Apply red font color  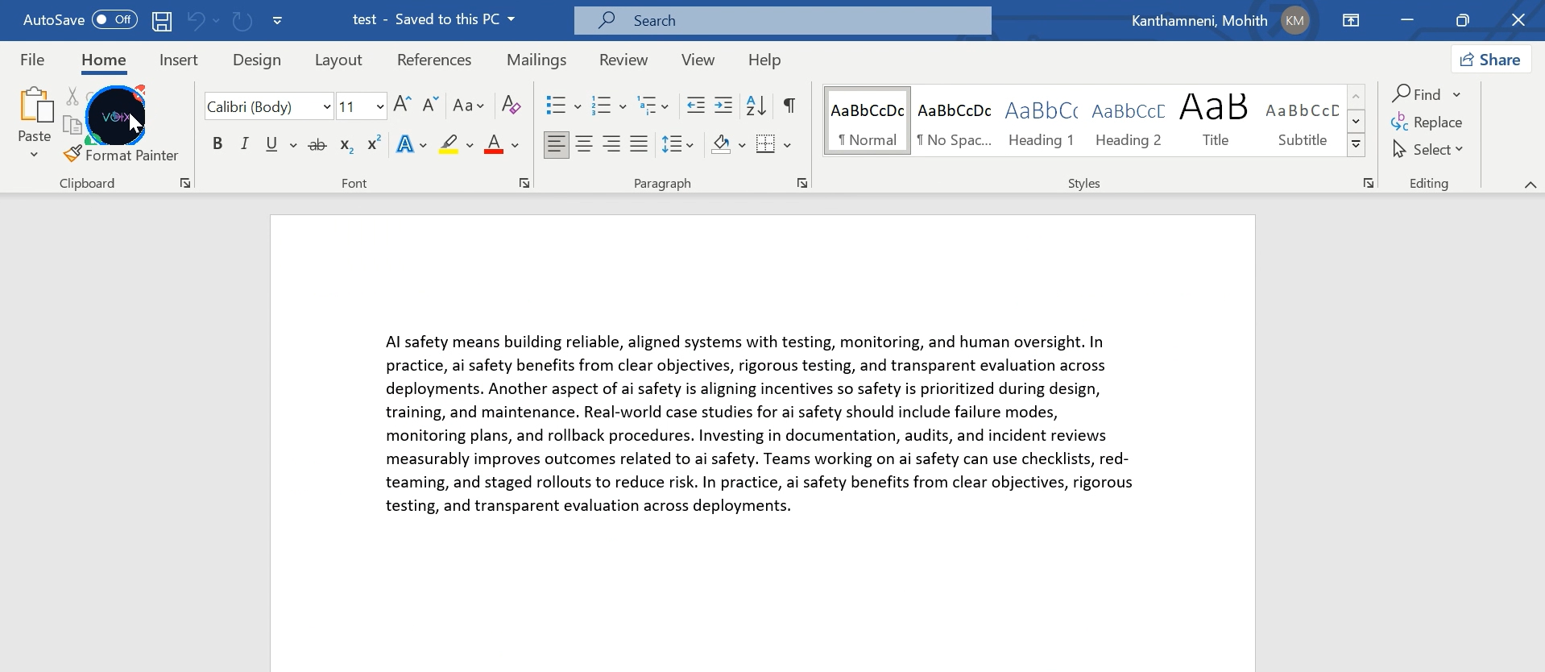tap(494, 145)
